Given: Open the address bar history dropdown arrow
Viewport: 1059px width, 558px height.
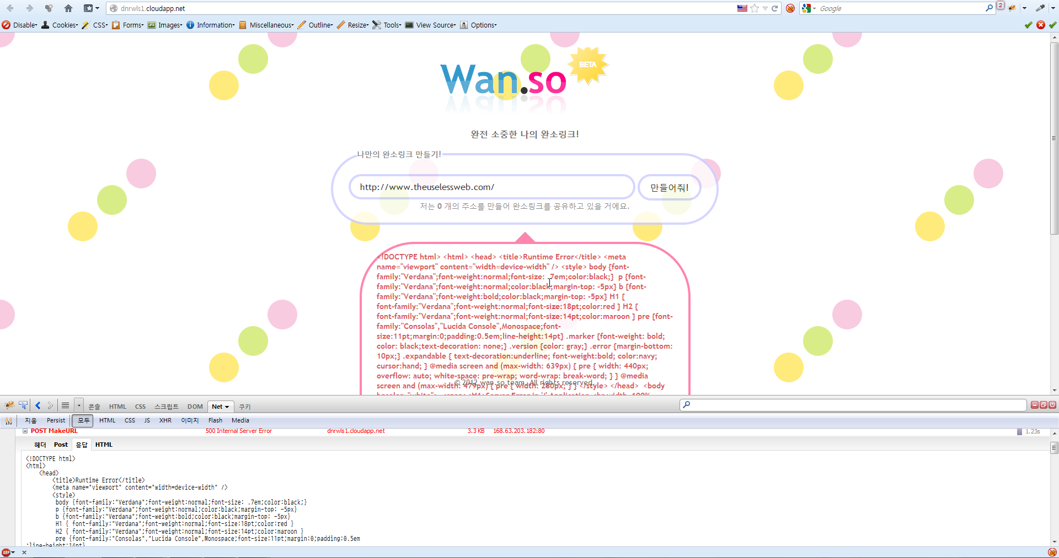Looking at the screenshot, I should [765, 8].
